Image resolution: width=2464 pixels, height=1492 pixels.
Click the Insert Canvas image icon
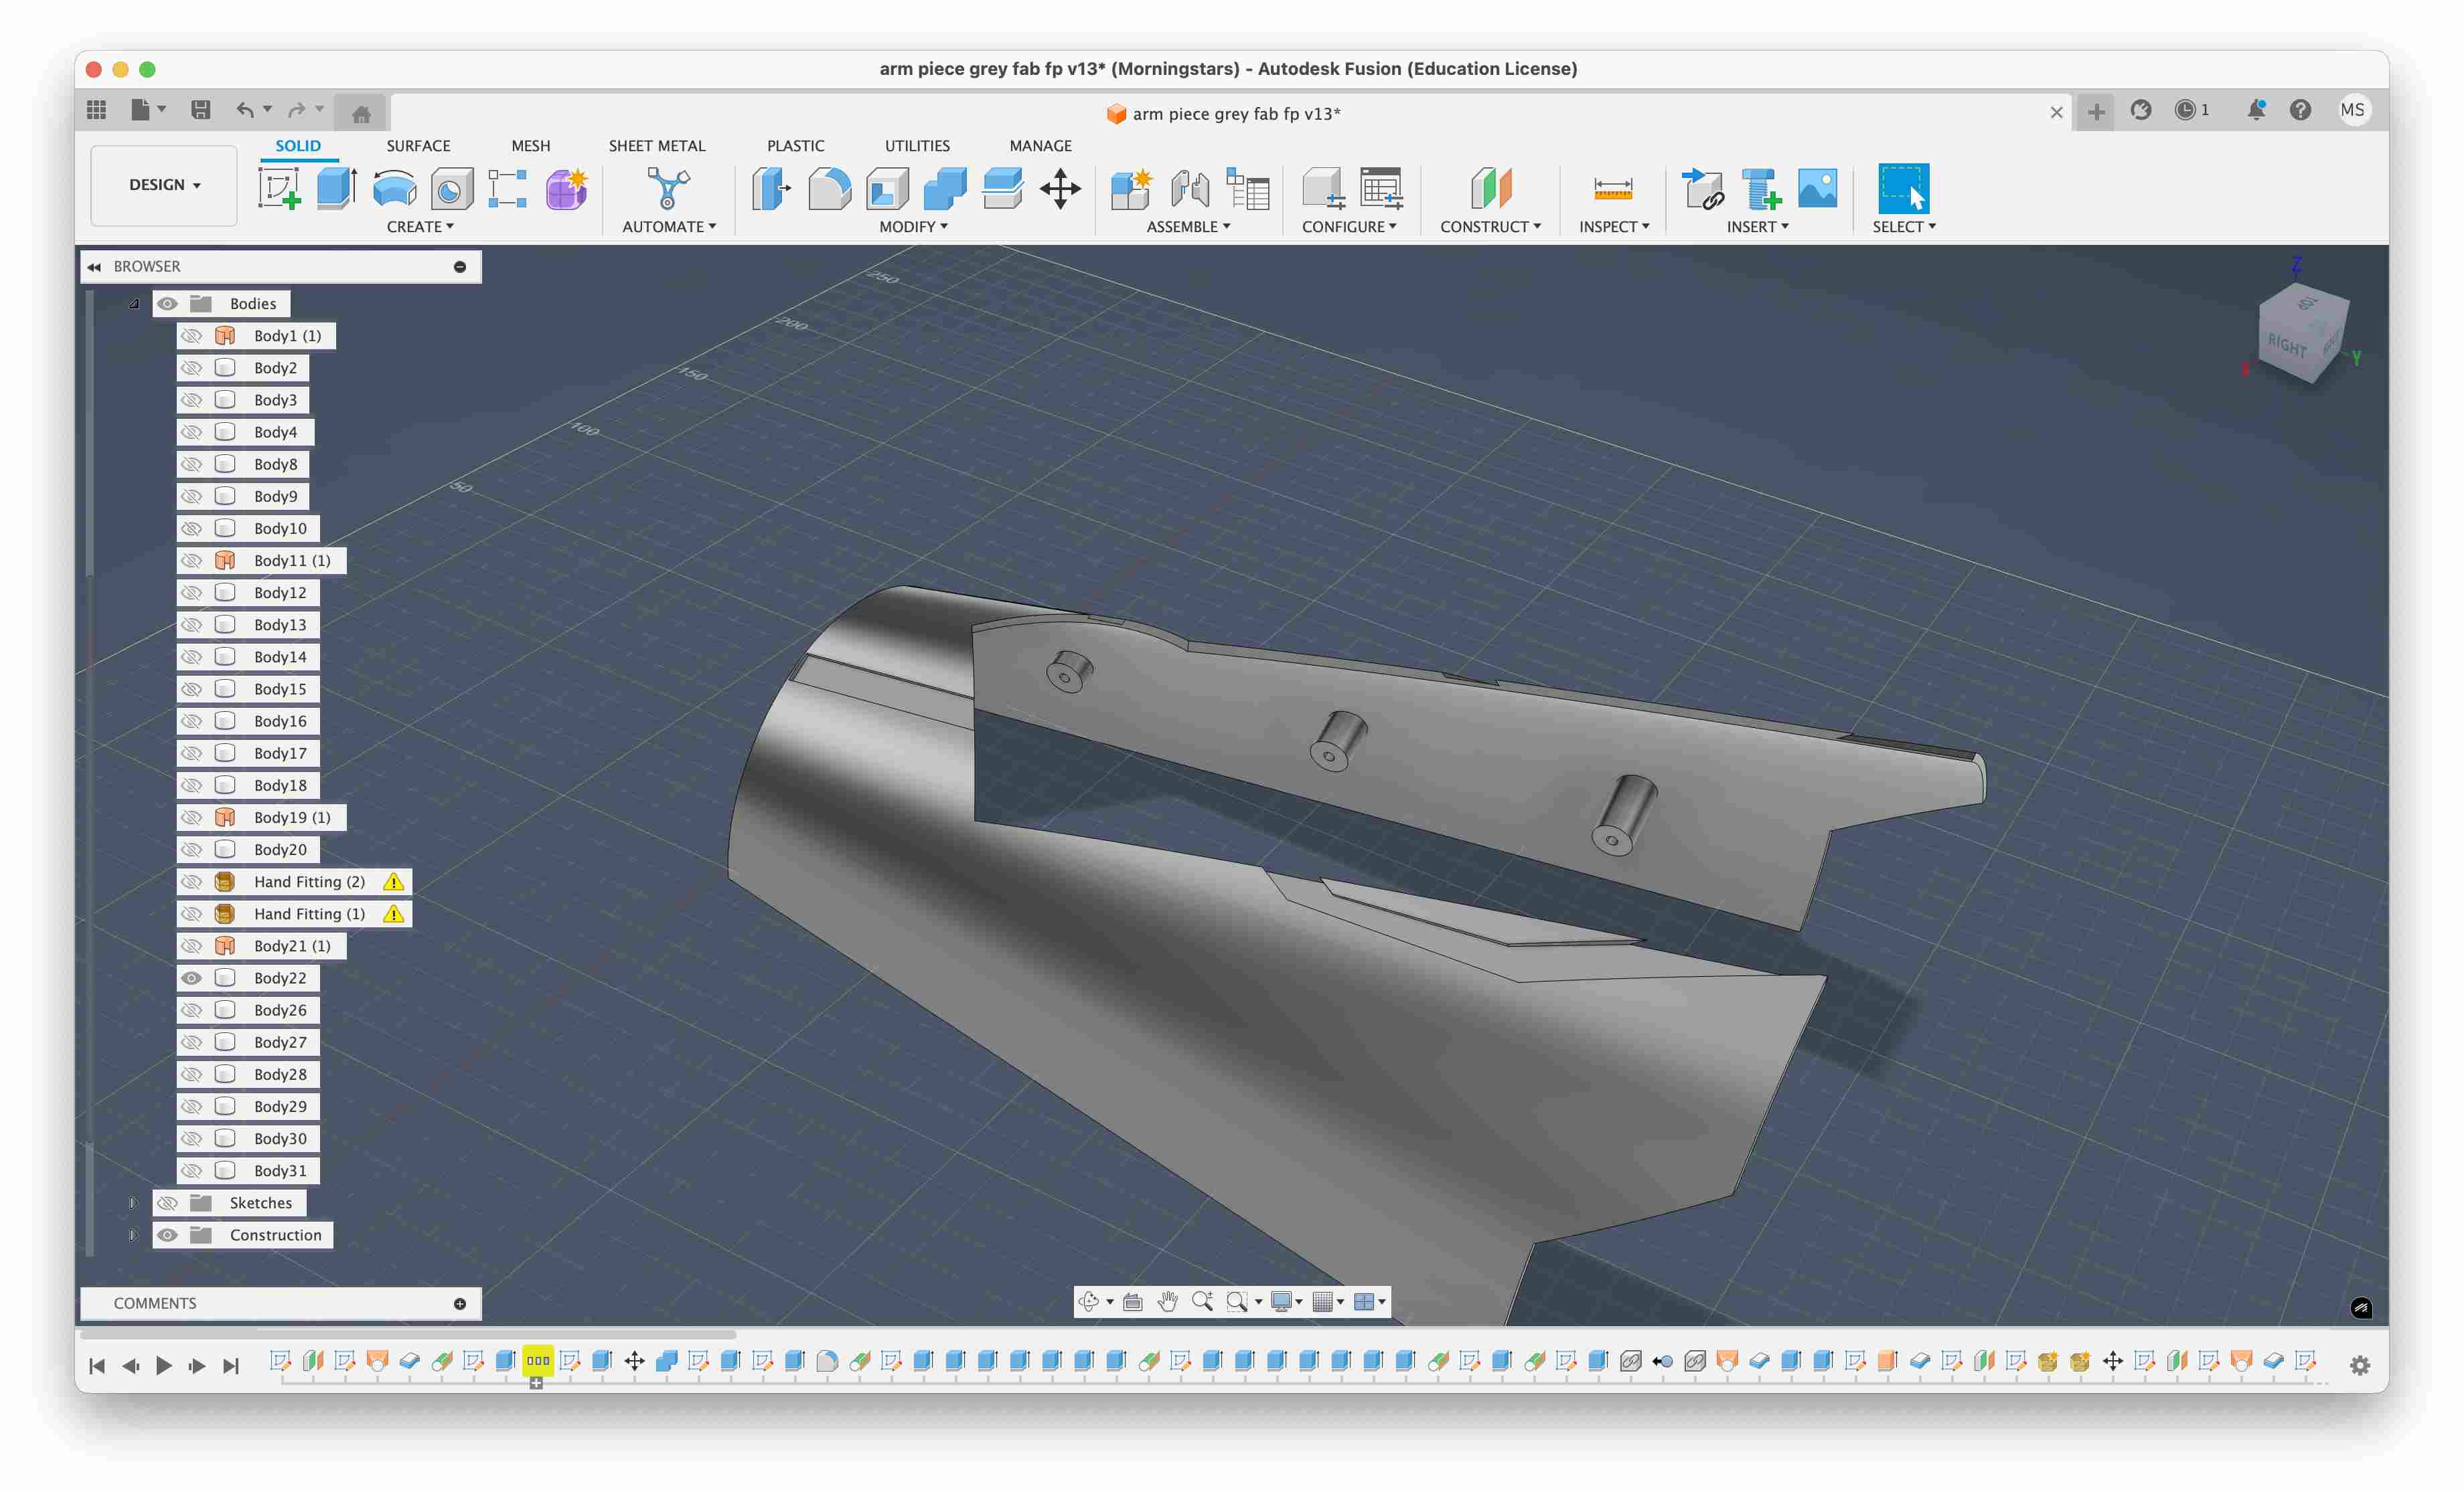pyautogui.click(x=1817, y=188)
